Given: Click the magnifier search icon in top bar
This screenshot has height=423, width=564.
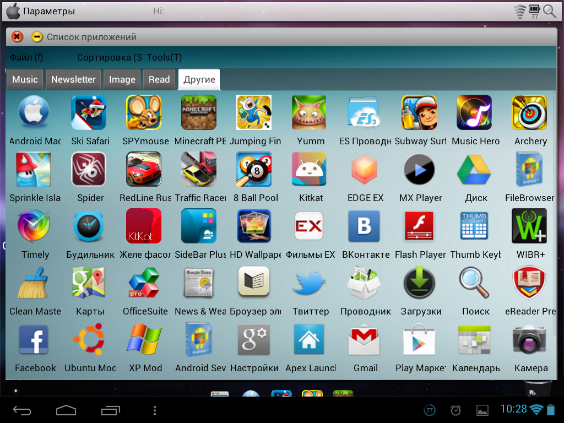Looking at the screenshot, I should point(550,11).
